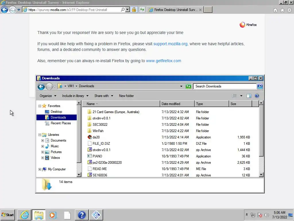Open Explorer recent locations dropdown
The width and height of the screenshot is (294, 221).
55,86
